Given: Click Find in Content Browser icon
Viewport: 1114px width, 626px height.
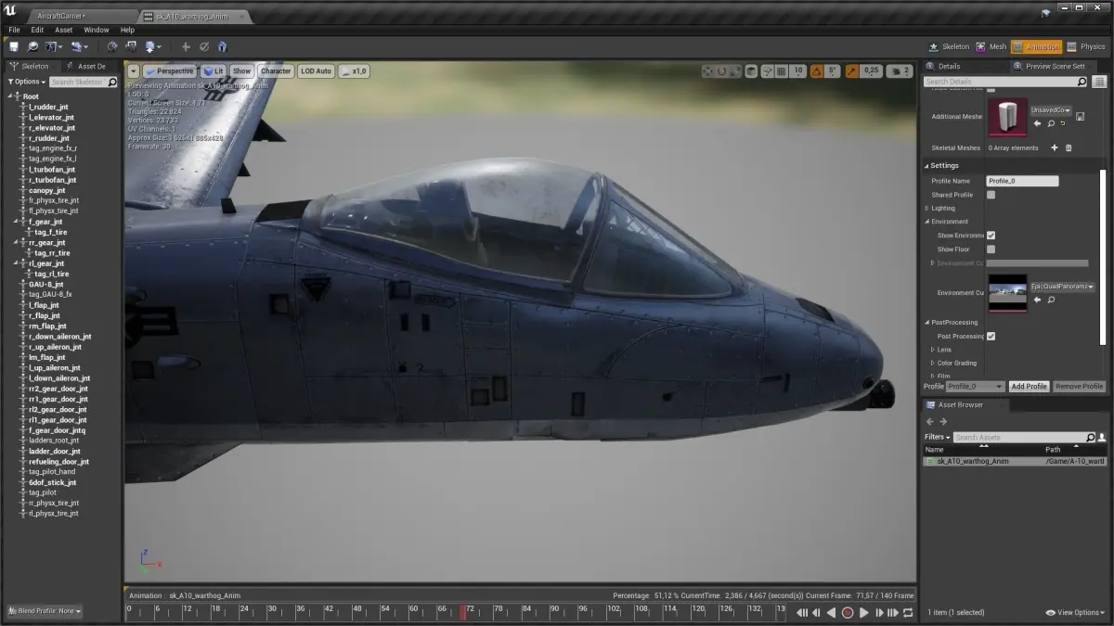Looking at the screenshot, I should (33, 46).
